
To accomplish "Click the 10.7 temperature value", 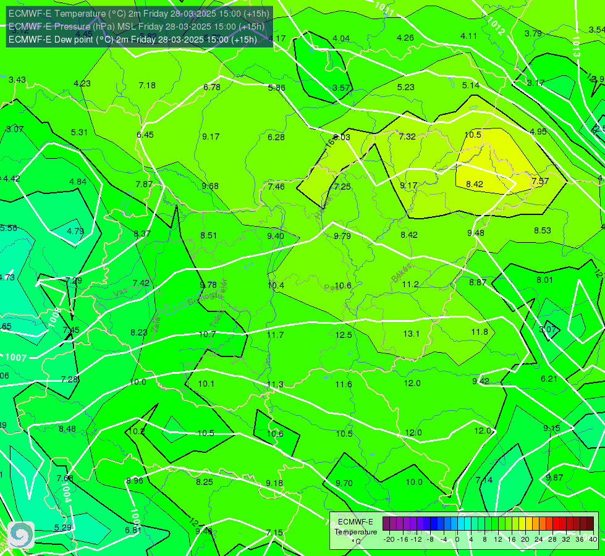I will (x=207, y=334).
